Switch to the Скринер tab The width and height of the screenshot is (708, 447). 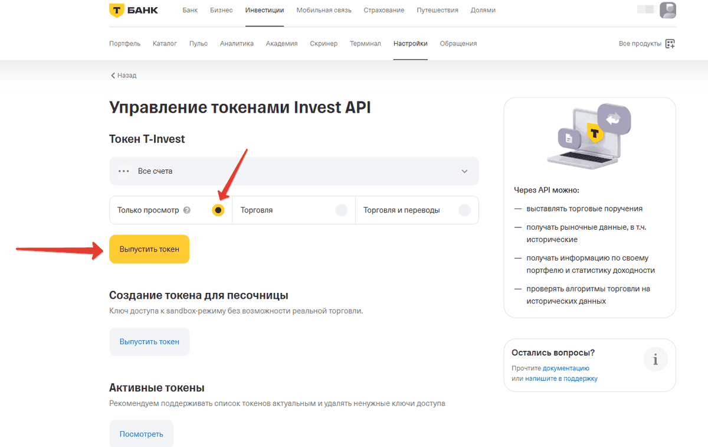pyautogui.click(x=323, y=44)
